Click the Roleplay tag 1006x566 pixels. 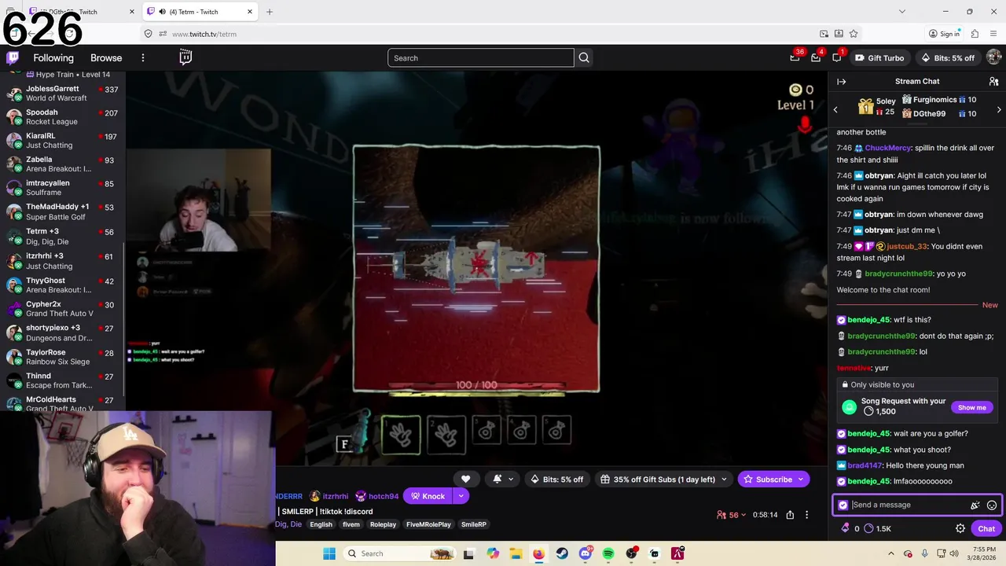pyautogui.click(x=383, y=524)
